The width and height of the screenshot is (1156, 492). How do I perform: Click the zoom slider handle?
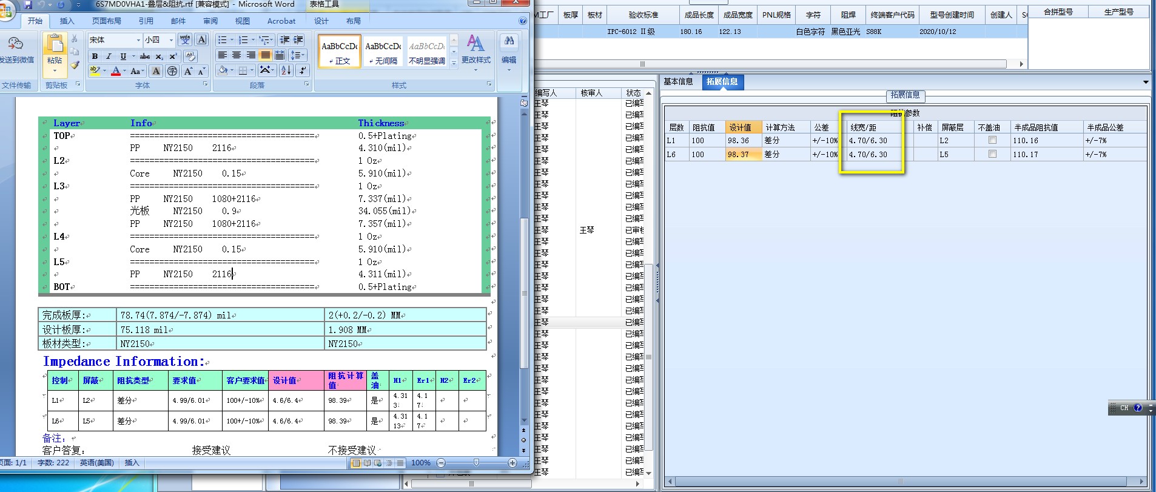(x=476, y=463)
